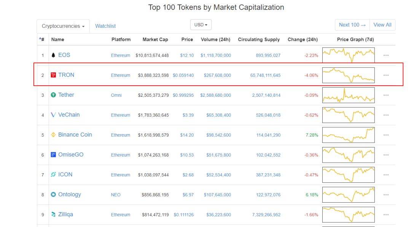
Task: Open the Cryptocurrencies dropdown
Action: [x=63, y=26]
